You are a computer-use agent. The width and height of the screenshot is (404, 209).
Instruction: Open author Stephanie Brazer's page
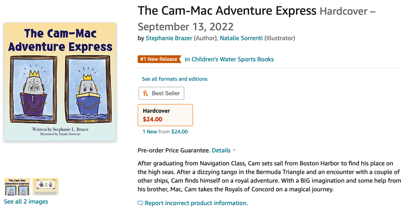click(169, 38)
